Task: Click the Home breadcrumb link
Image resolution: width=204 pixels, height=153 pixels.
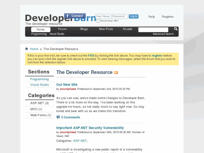Action: [x=34, y=49]
